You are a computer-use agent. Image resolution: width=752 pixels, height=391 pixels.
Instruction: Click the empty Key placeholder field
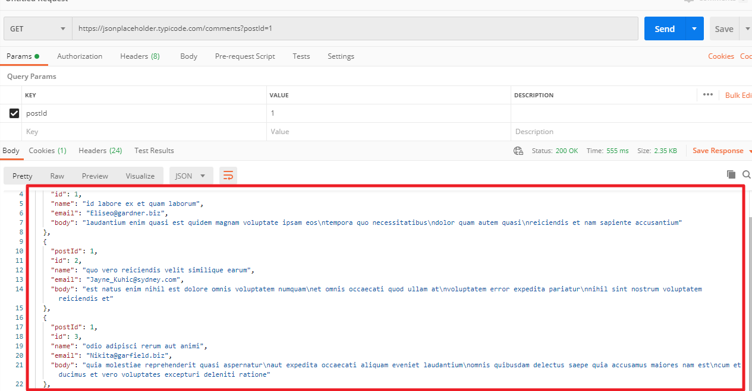tap(144, 132)
